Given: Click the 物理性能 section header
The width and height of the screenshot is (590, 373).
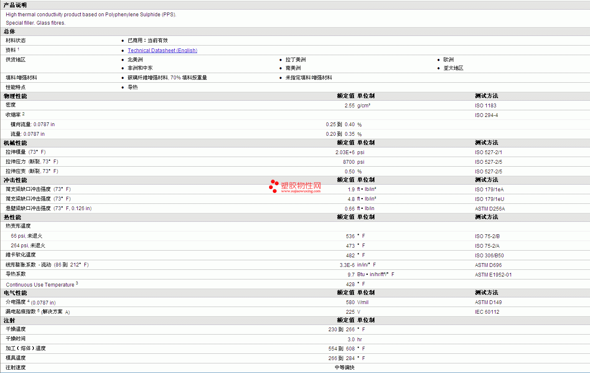Looking at the screenshot, I should coord(15,96).
